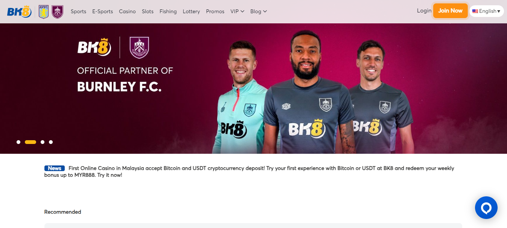Open the Casino menu item
Image resolution: width=507 pixels, height=228 pixels.
(127, 11)
